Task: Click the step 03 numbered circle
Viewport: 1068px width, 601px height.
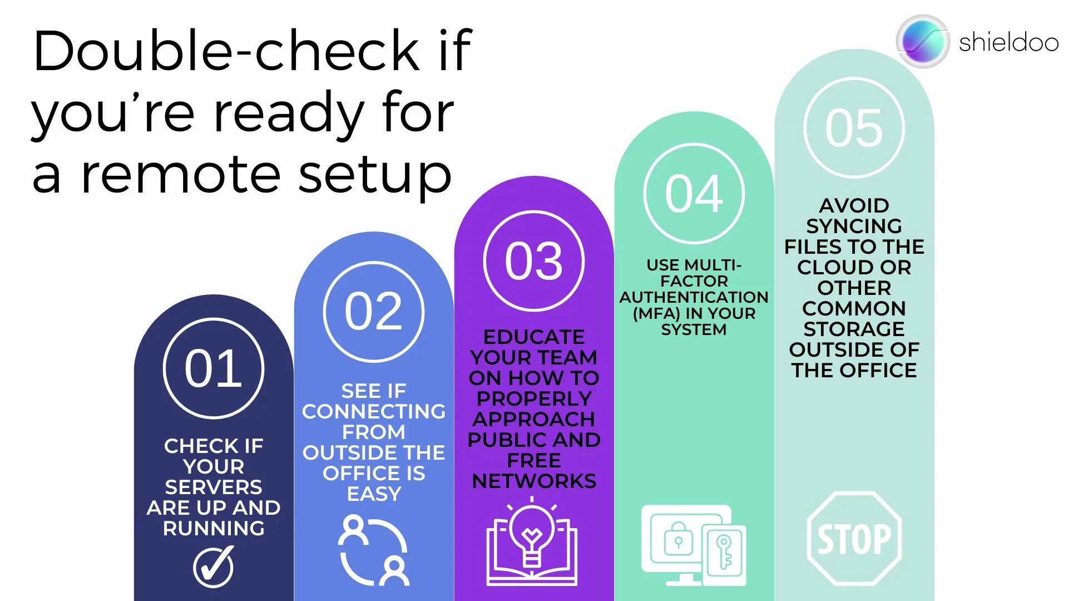Action: click(x=534, y=260)
